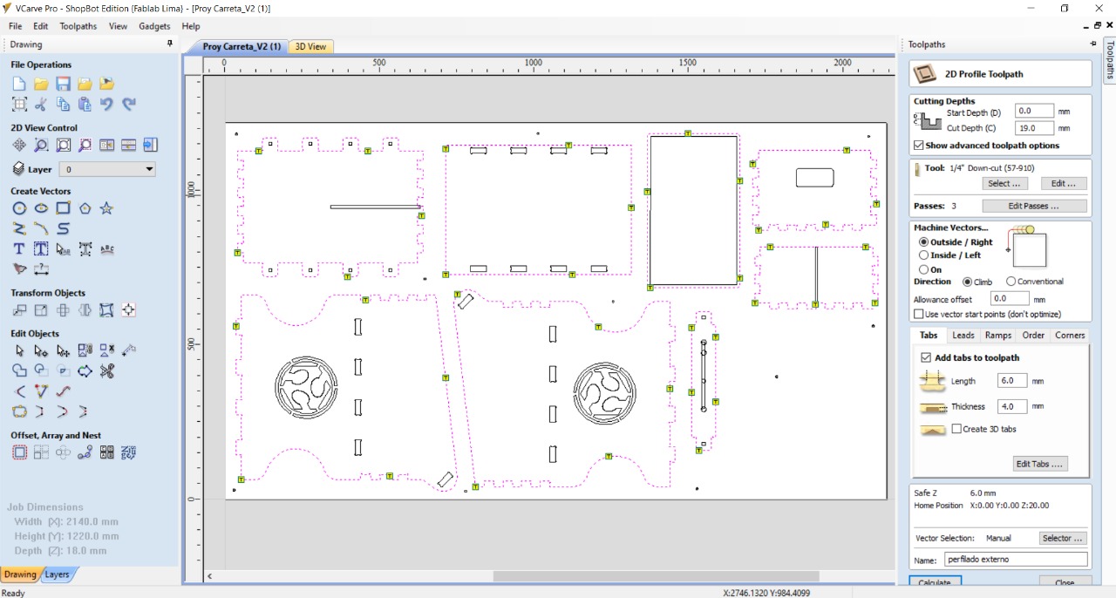Choose the Draw Text tool
Viewport: 1116px width, 598px height.
pyautogui.click(x=19, y=249)
